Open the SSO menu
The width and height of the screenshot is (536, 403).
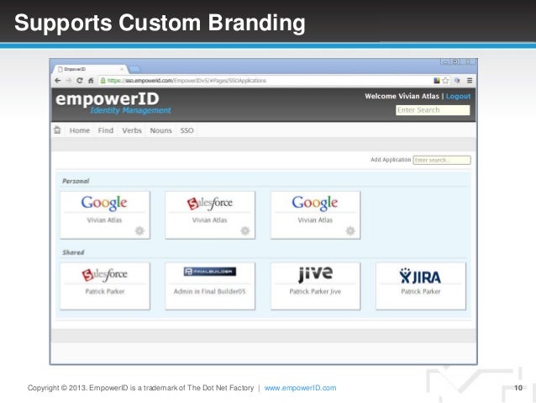pyautogui.click(x=187, y=130)
